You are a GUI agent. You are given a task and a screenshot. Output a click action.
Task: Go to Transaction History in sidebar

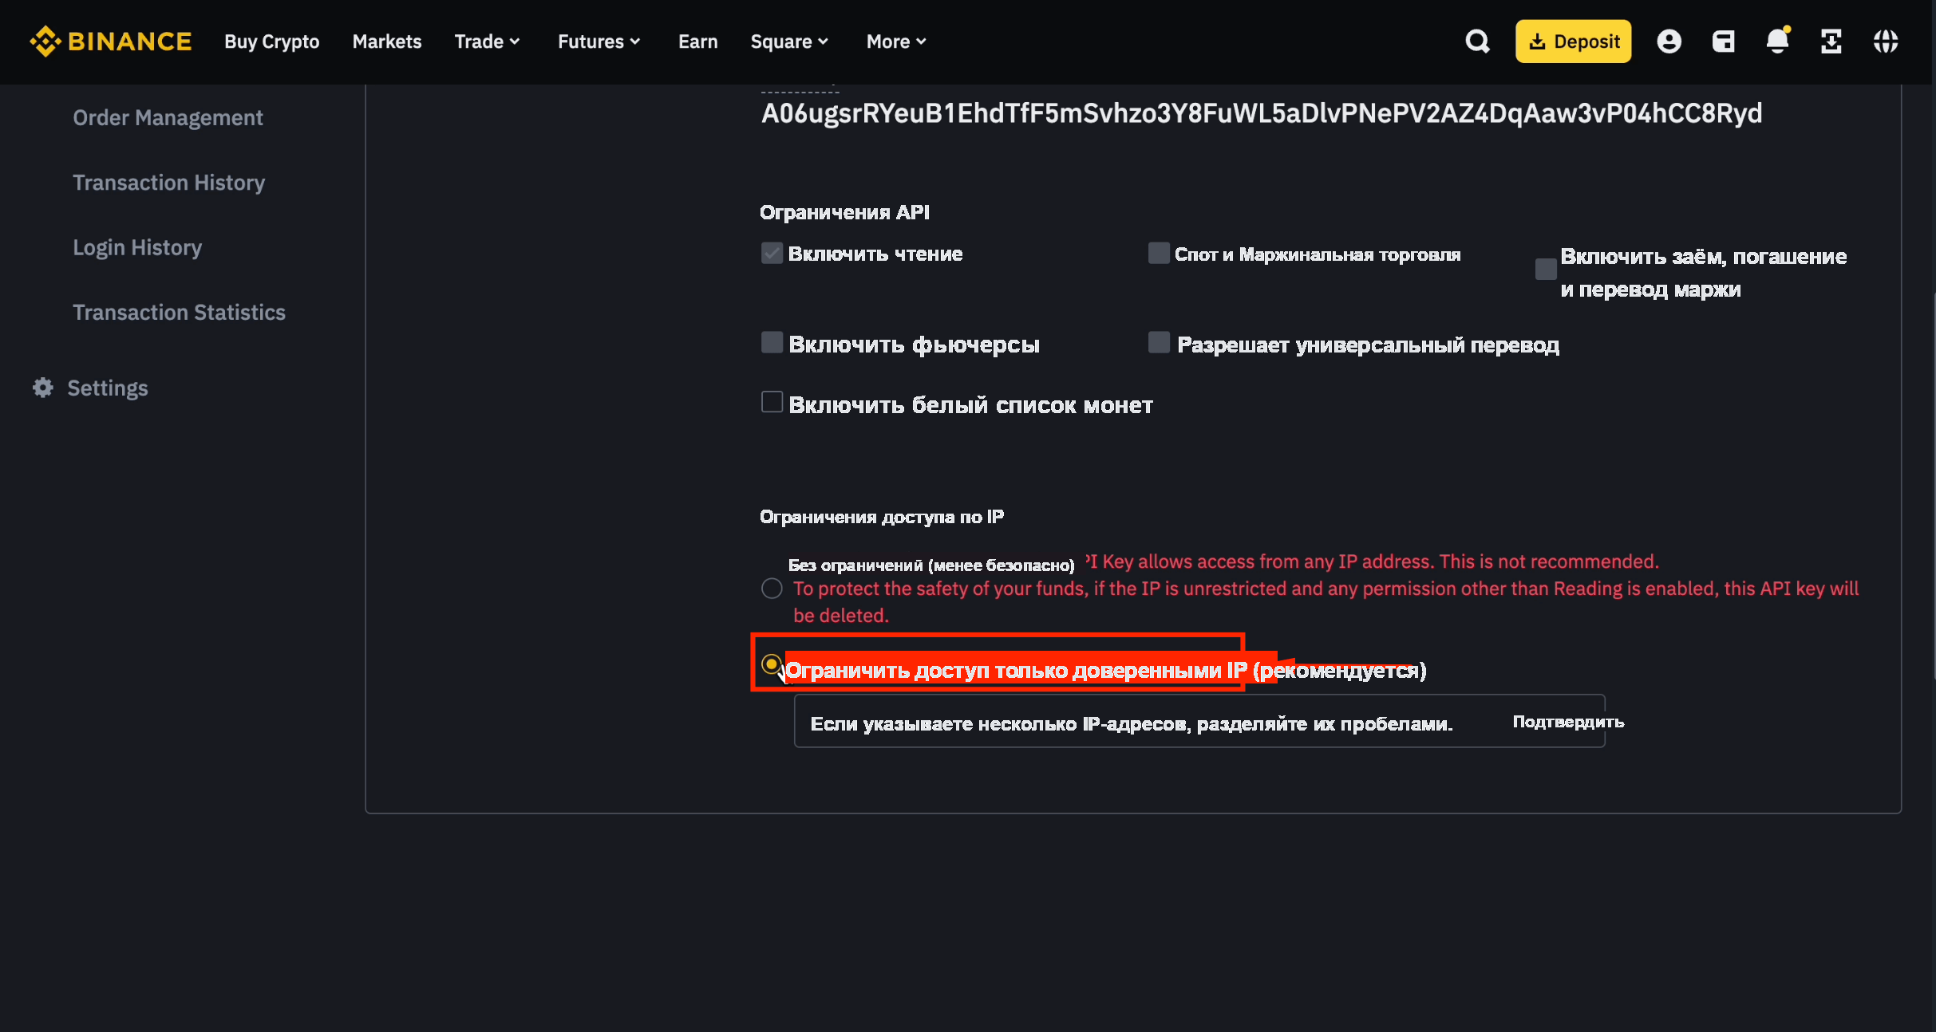[168, 183]
